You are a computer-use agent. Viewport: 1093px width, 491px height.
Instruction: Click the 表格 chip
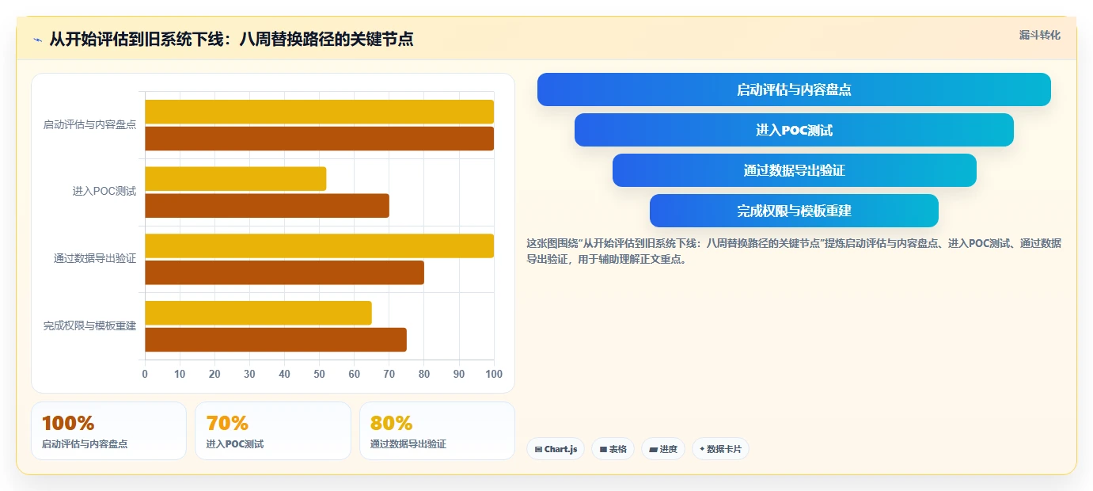click(613, 449)
